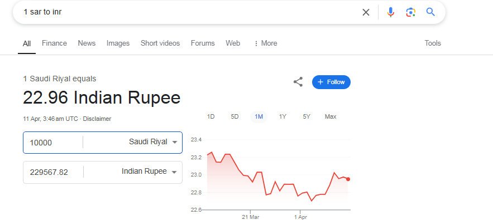Expand the More search options menu

[266, 43]
